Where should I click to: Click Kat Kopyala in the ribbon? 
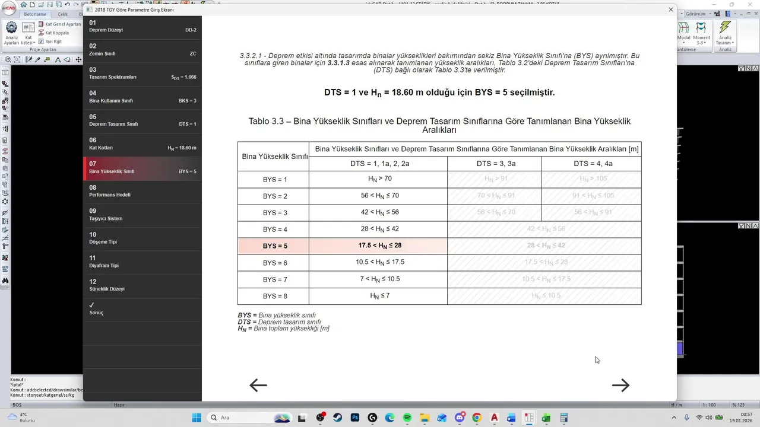pyautogui.click(x=53, y=33)
